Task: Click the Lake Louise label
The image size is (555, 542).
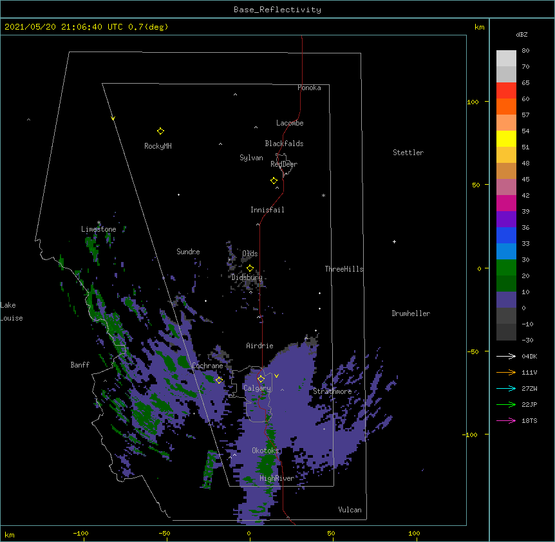Action: click(x=12, y=312)
